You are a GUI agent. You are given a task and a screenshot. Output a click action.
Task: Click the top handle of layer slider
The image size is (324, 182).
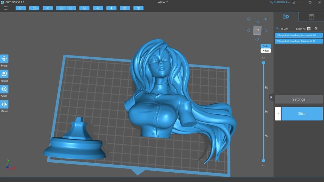coord(263,62)
